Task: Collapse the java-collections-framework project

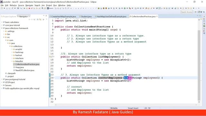Action: point(2,28)
